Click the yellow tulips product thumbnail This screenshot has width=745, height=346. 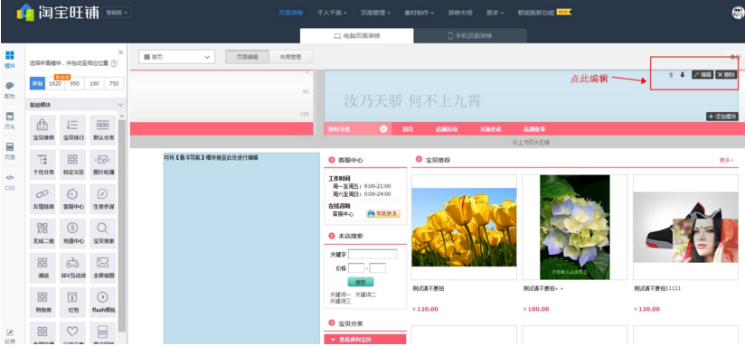pyautogui.click(x=464, y=227)
